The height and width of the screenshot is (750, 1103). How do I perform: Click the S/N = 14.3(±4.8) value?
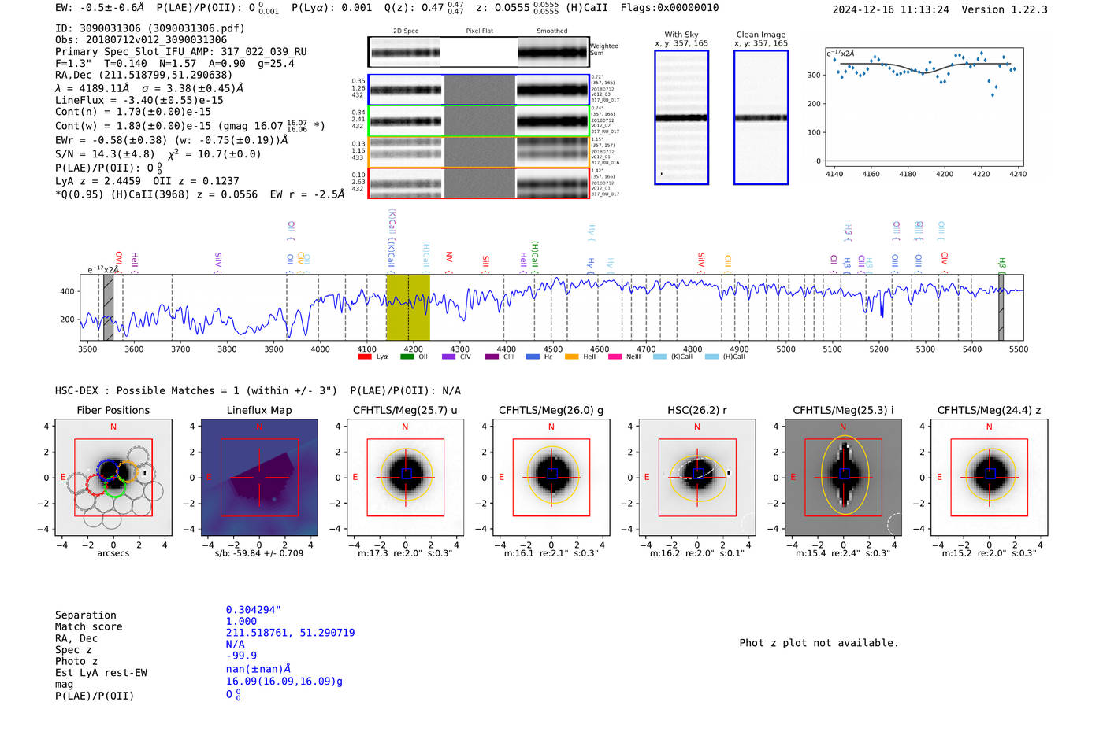click(x=103, y=154)
